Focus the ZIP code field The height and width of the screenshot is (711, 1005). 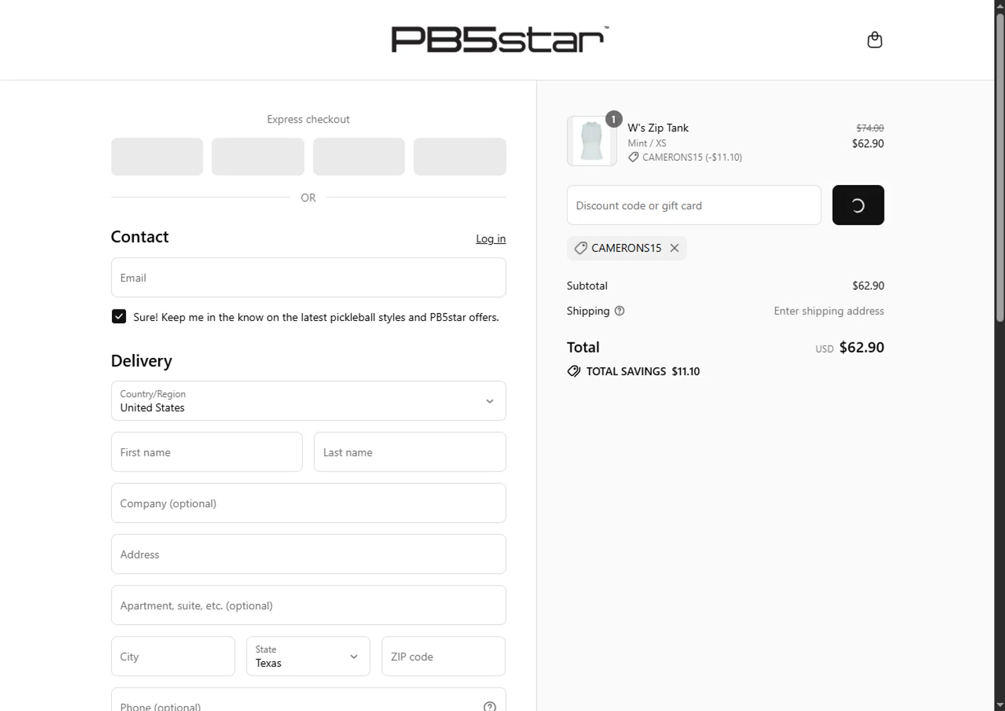coord(444,656)
